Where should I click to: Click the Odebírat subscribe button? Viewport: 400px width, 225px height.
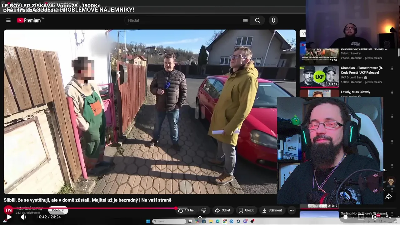coord(58,210)
